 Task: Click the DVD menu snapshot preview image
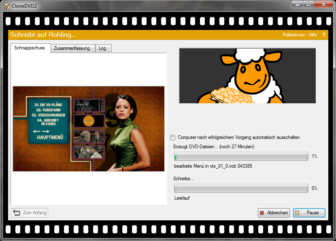(x=89, y=129)
